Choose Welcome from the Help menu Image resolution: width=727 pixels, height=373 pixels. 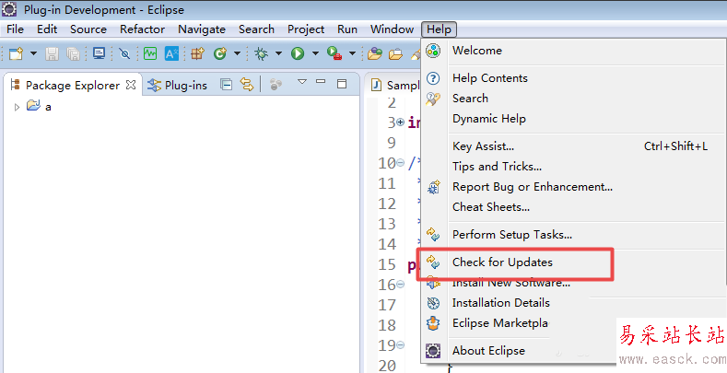573,51
